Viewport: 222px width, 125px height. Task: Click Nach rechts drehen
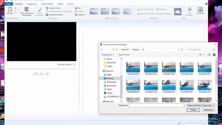tap(146, 14)
